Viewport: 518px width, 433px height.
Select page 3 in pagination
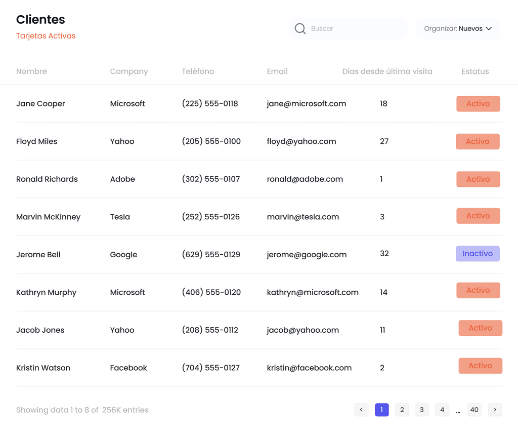tap(422, 410)
